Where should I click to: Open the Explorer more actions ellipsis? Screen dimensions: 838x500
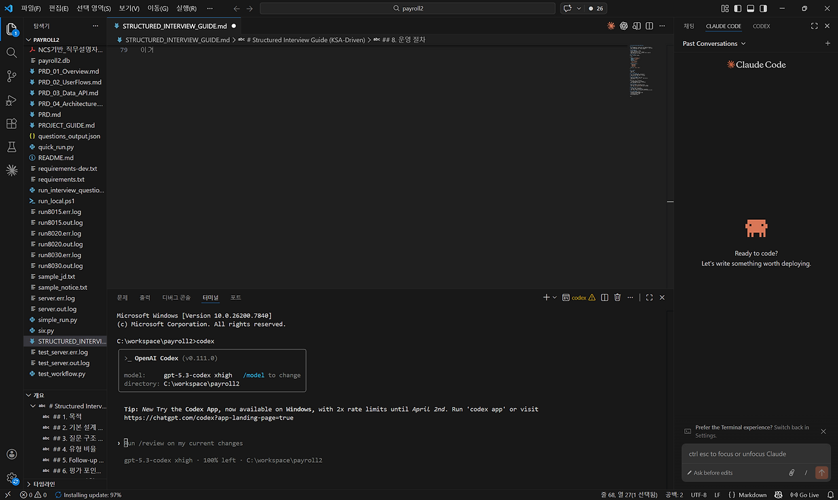(96, 26)
